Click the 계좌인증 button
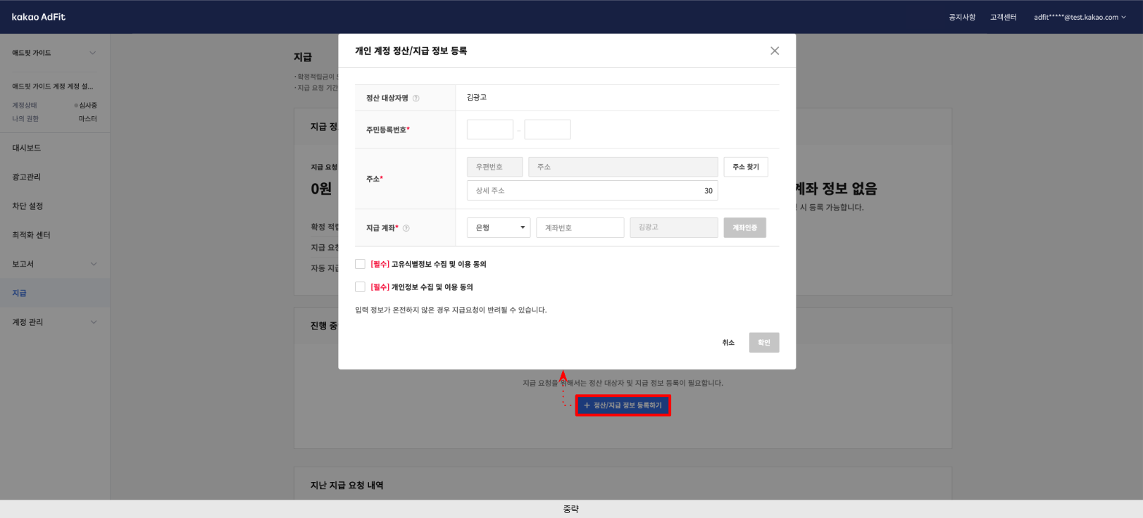Viewport: 1143px width, 518px height. point(744,227)
